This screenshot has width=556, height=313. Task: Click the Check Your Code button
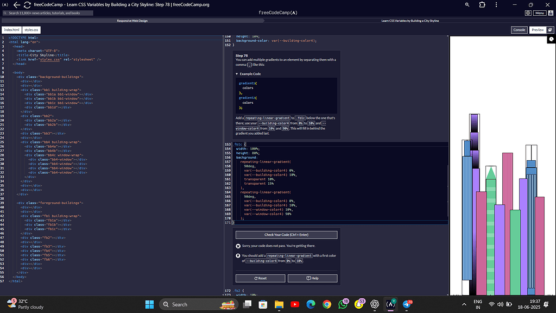click(x=286, y=234)
